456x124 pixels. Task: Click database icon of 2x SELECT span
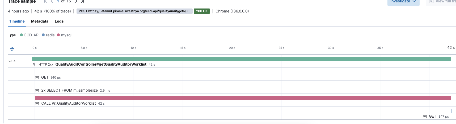[37, 90]
